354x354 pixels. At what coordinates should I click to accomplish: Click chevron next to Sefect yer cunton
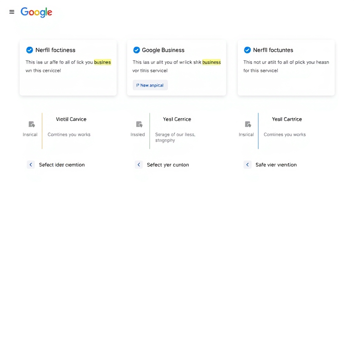[x=139, y=165]
